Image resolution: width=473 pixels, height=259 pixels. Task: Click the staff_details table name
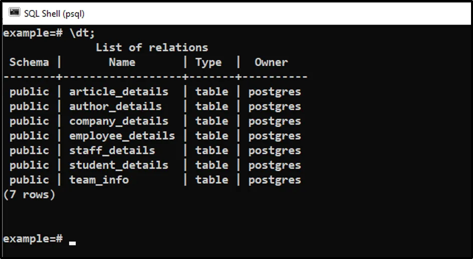pos(112,150)
